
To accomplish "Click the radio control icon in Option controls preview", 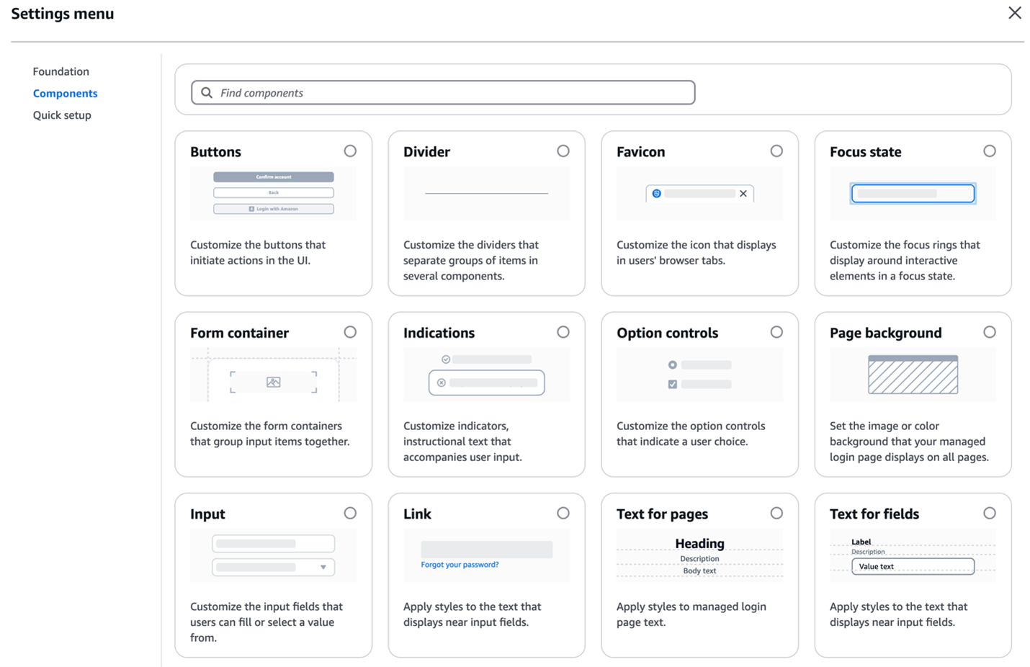I will point(672,364).
